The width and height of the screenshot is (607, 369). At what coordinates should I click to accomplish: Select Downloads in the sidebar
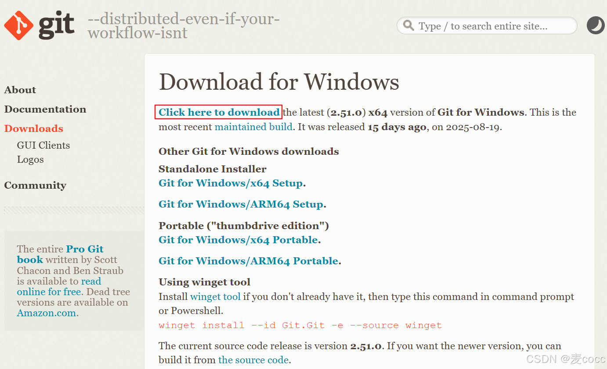34,128
